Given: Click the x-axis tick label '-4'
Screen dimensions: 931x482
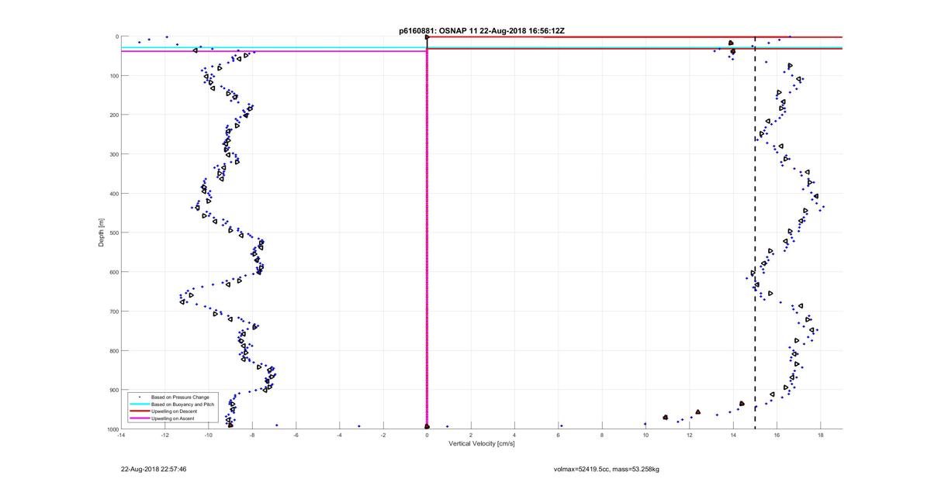Looking at the screenshot, I should pos(339,435).
